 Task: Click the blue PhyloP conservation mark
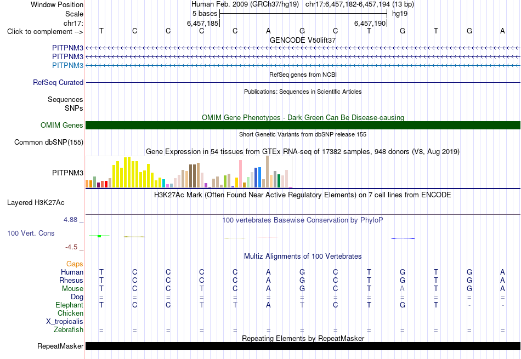[x=403, y=238]
